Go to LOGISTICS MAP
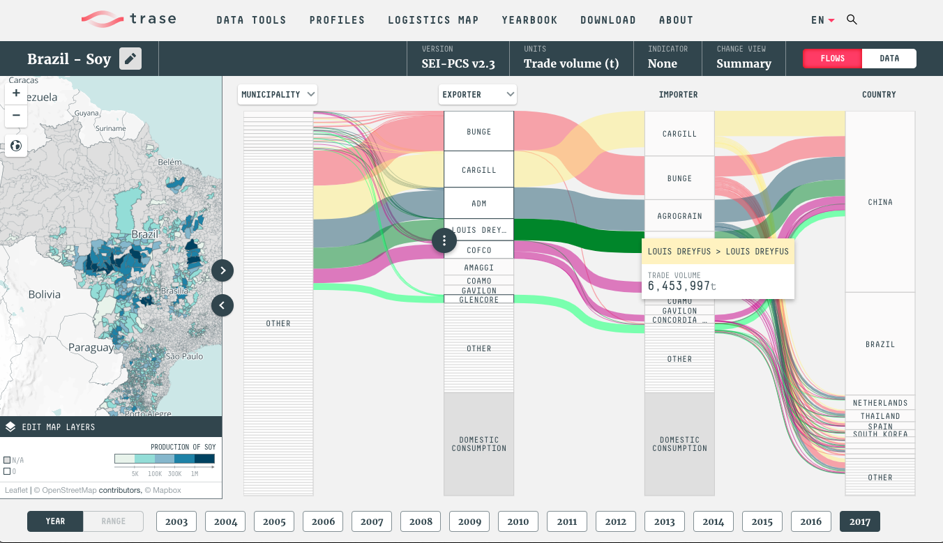This screenshot has height=543, width=943. point(433,20)
